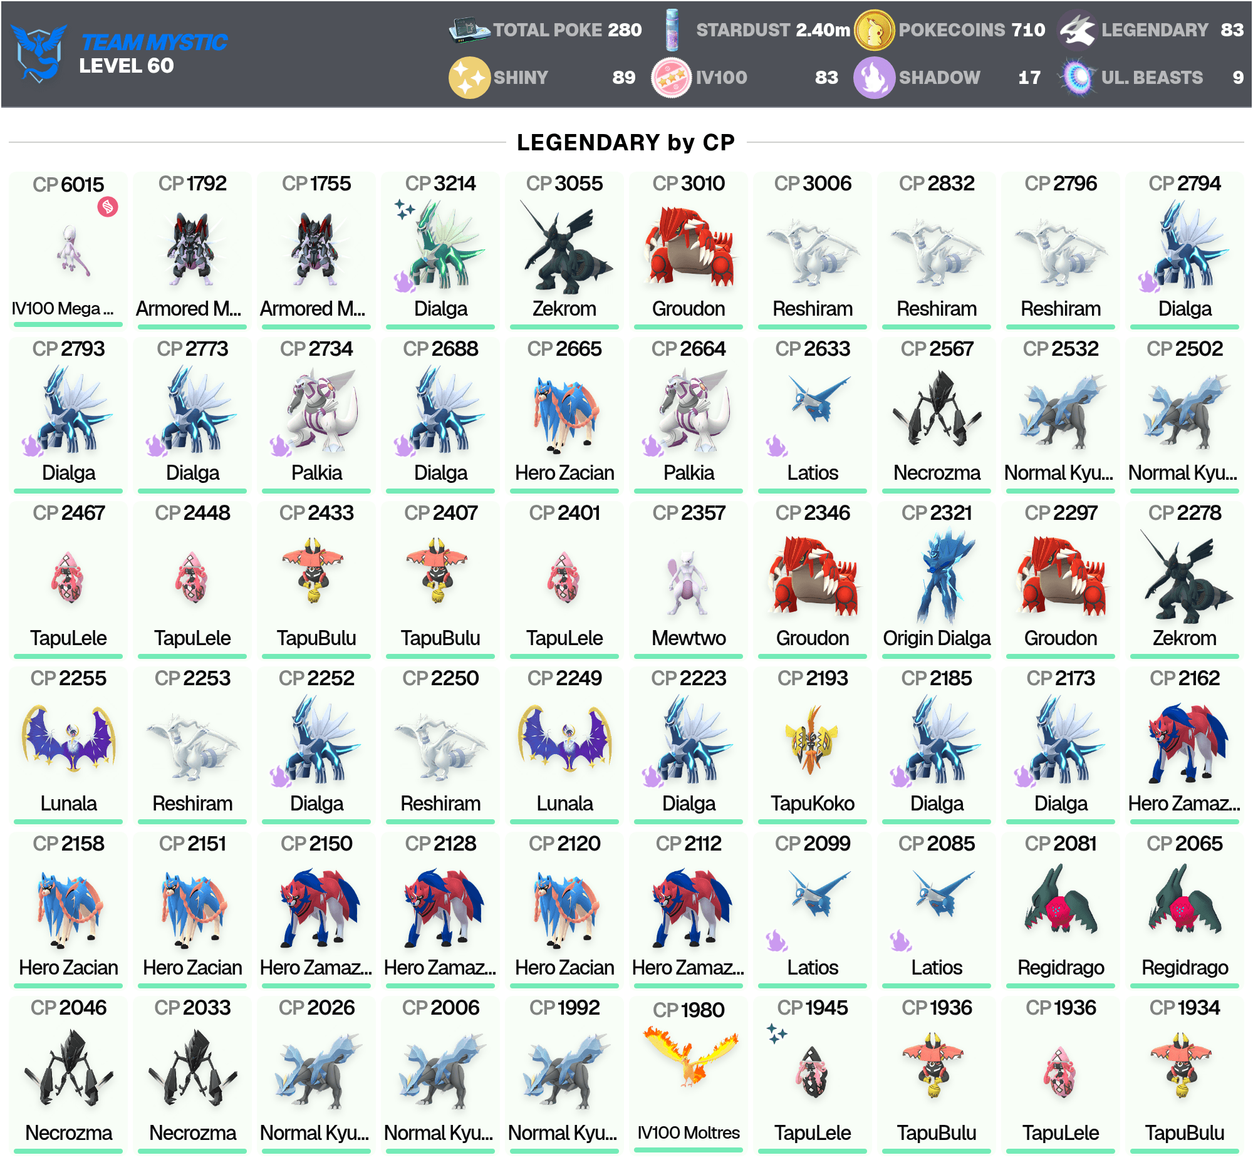Click the Shiny sparkle stats icon

click(469, 78)
